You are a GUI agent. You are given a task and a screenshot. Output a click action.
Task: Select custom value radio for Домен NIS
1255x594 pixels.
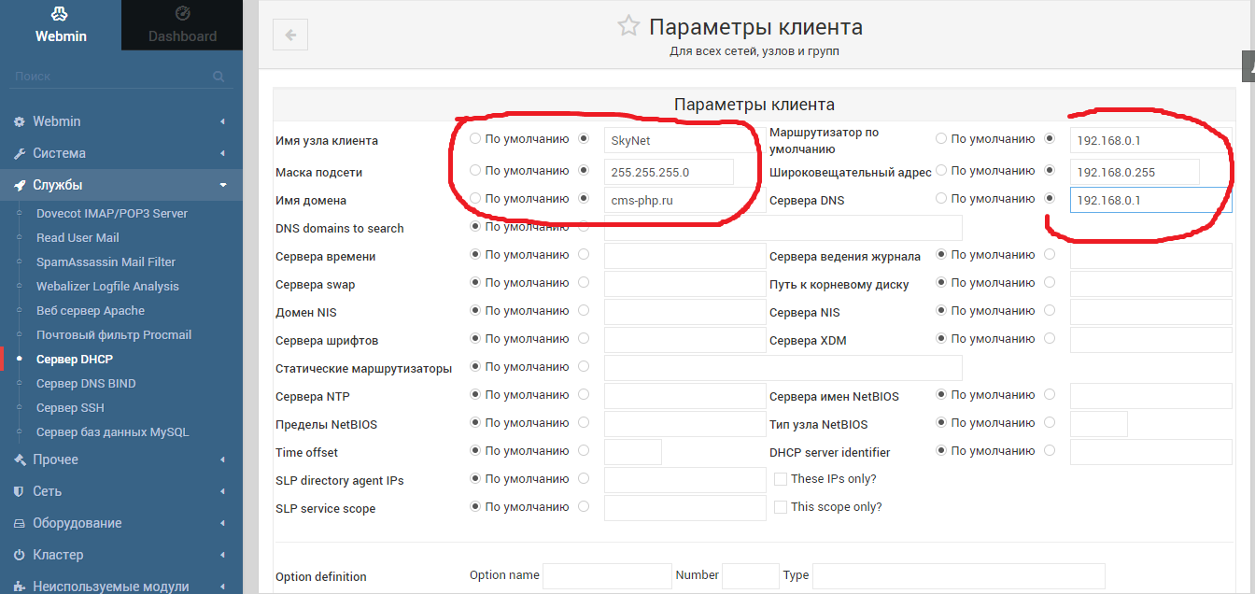tap(584, 310)
